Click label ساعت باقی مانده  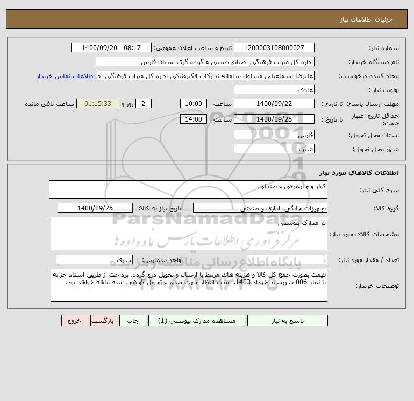pos(49,104)
